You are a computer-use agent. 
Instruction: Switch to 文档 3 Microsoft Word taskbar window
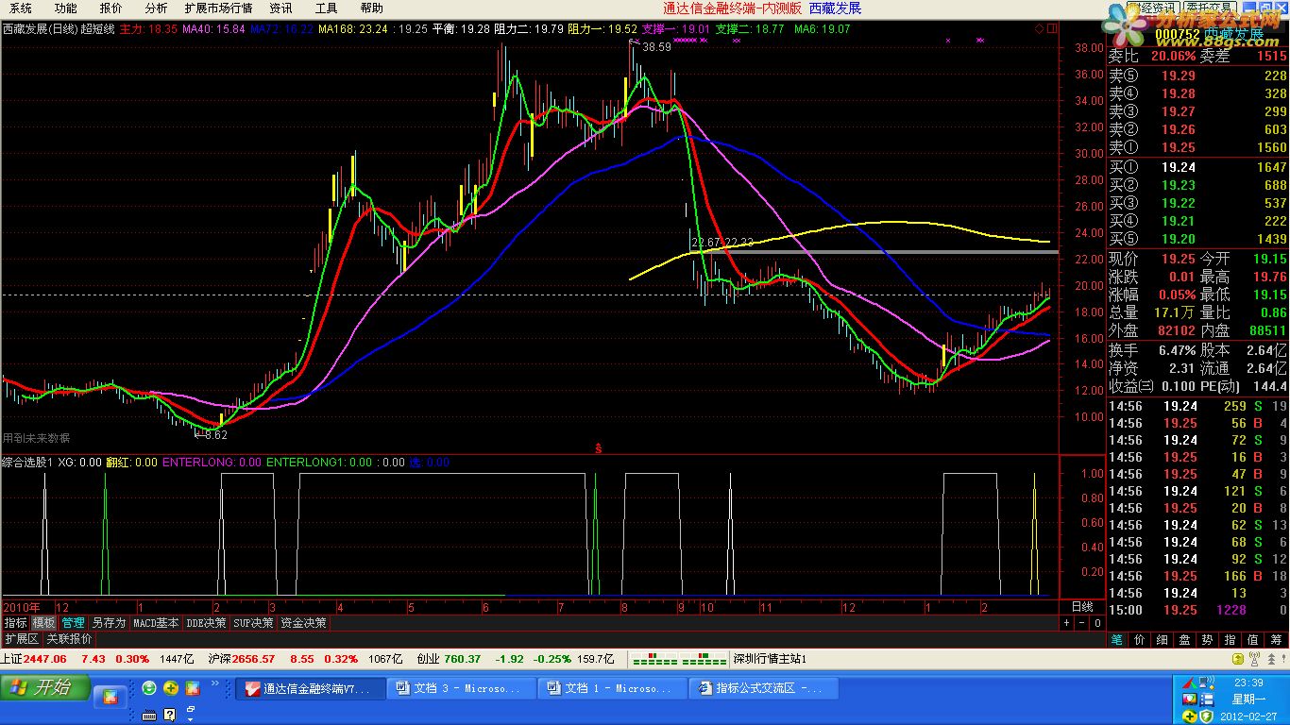462,688
